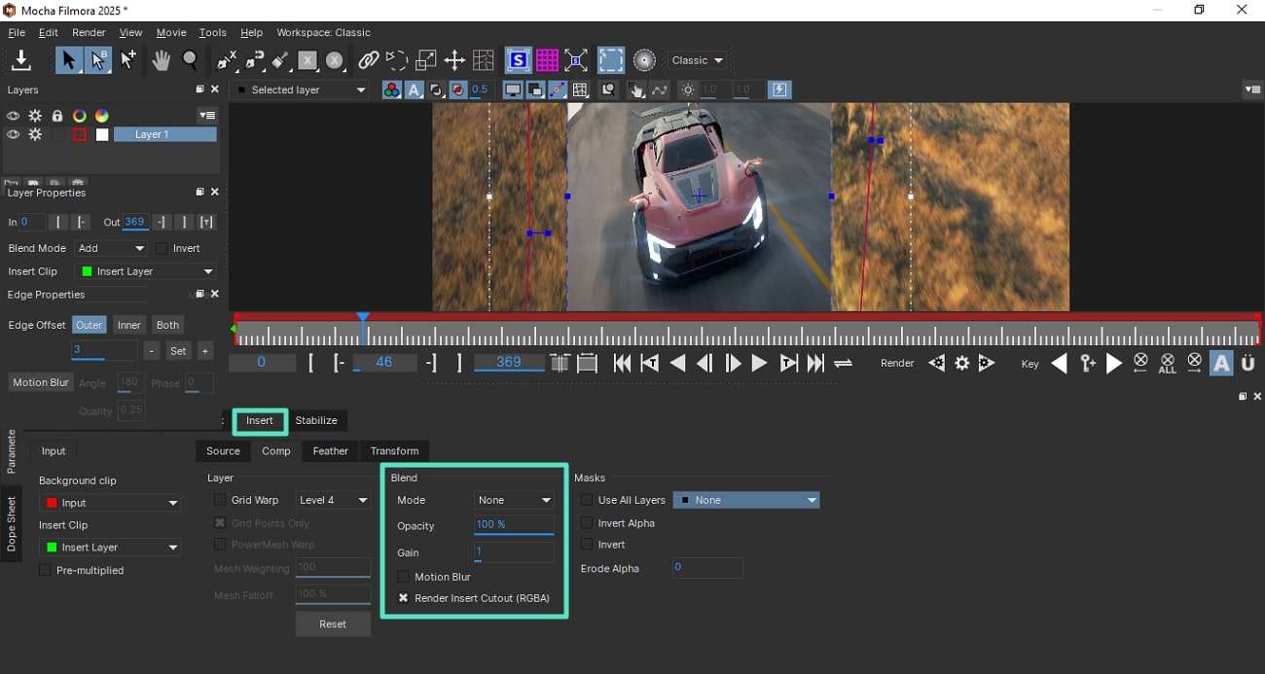Open the Insert Clip dropdown in Layer Properties

(x=147, y=272)
